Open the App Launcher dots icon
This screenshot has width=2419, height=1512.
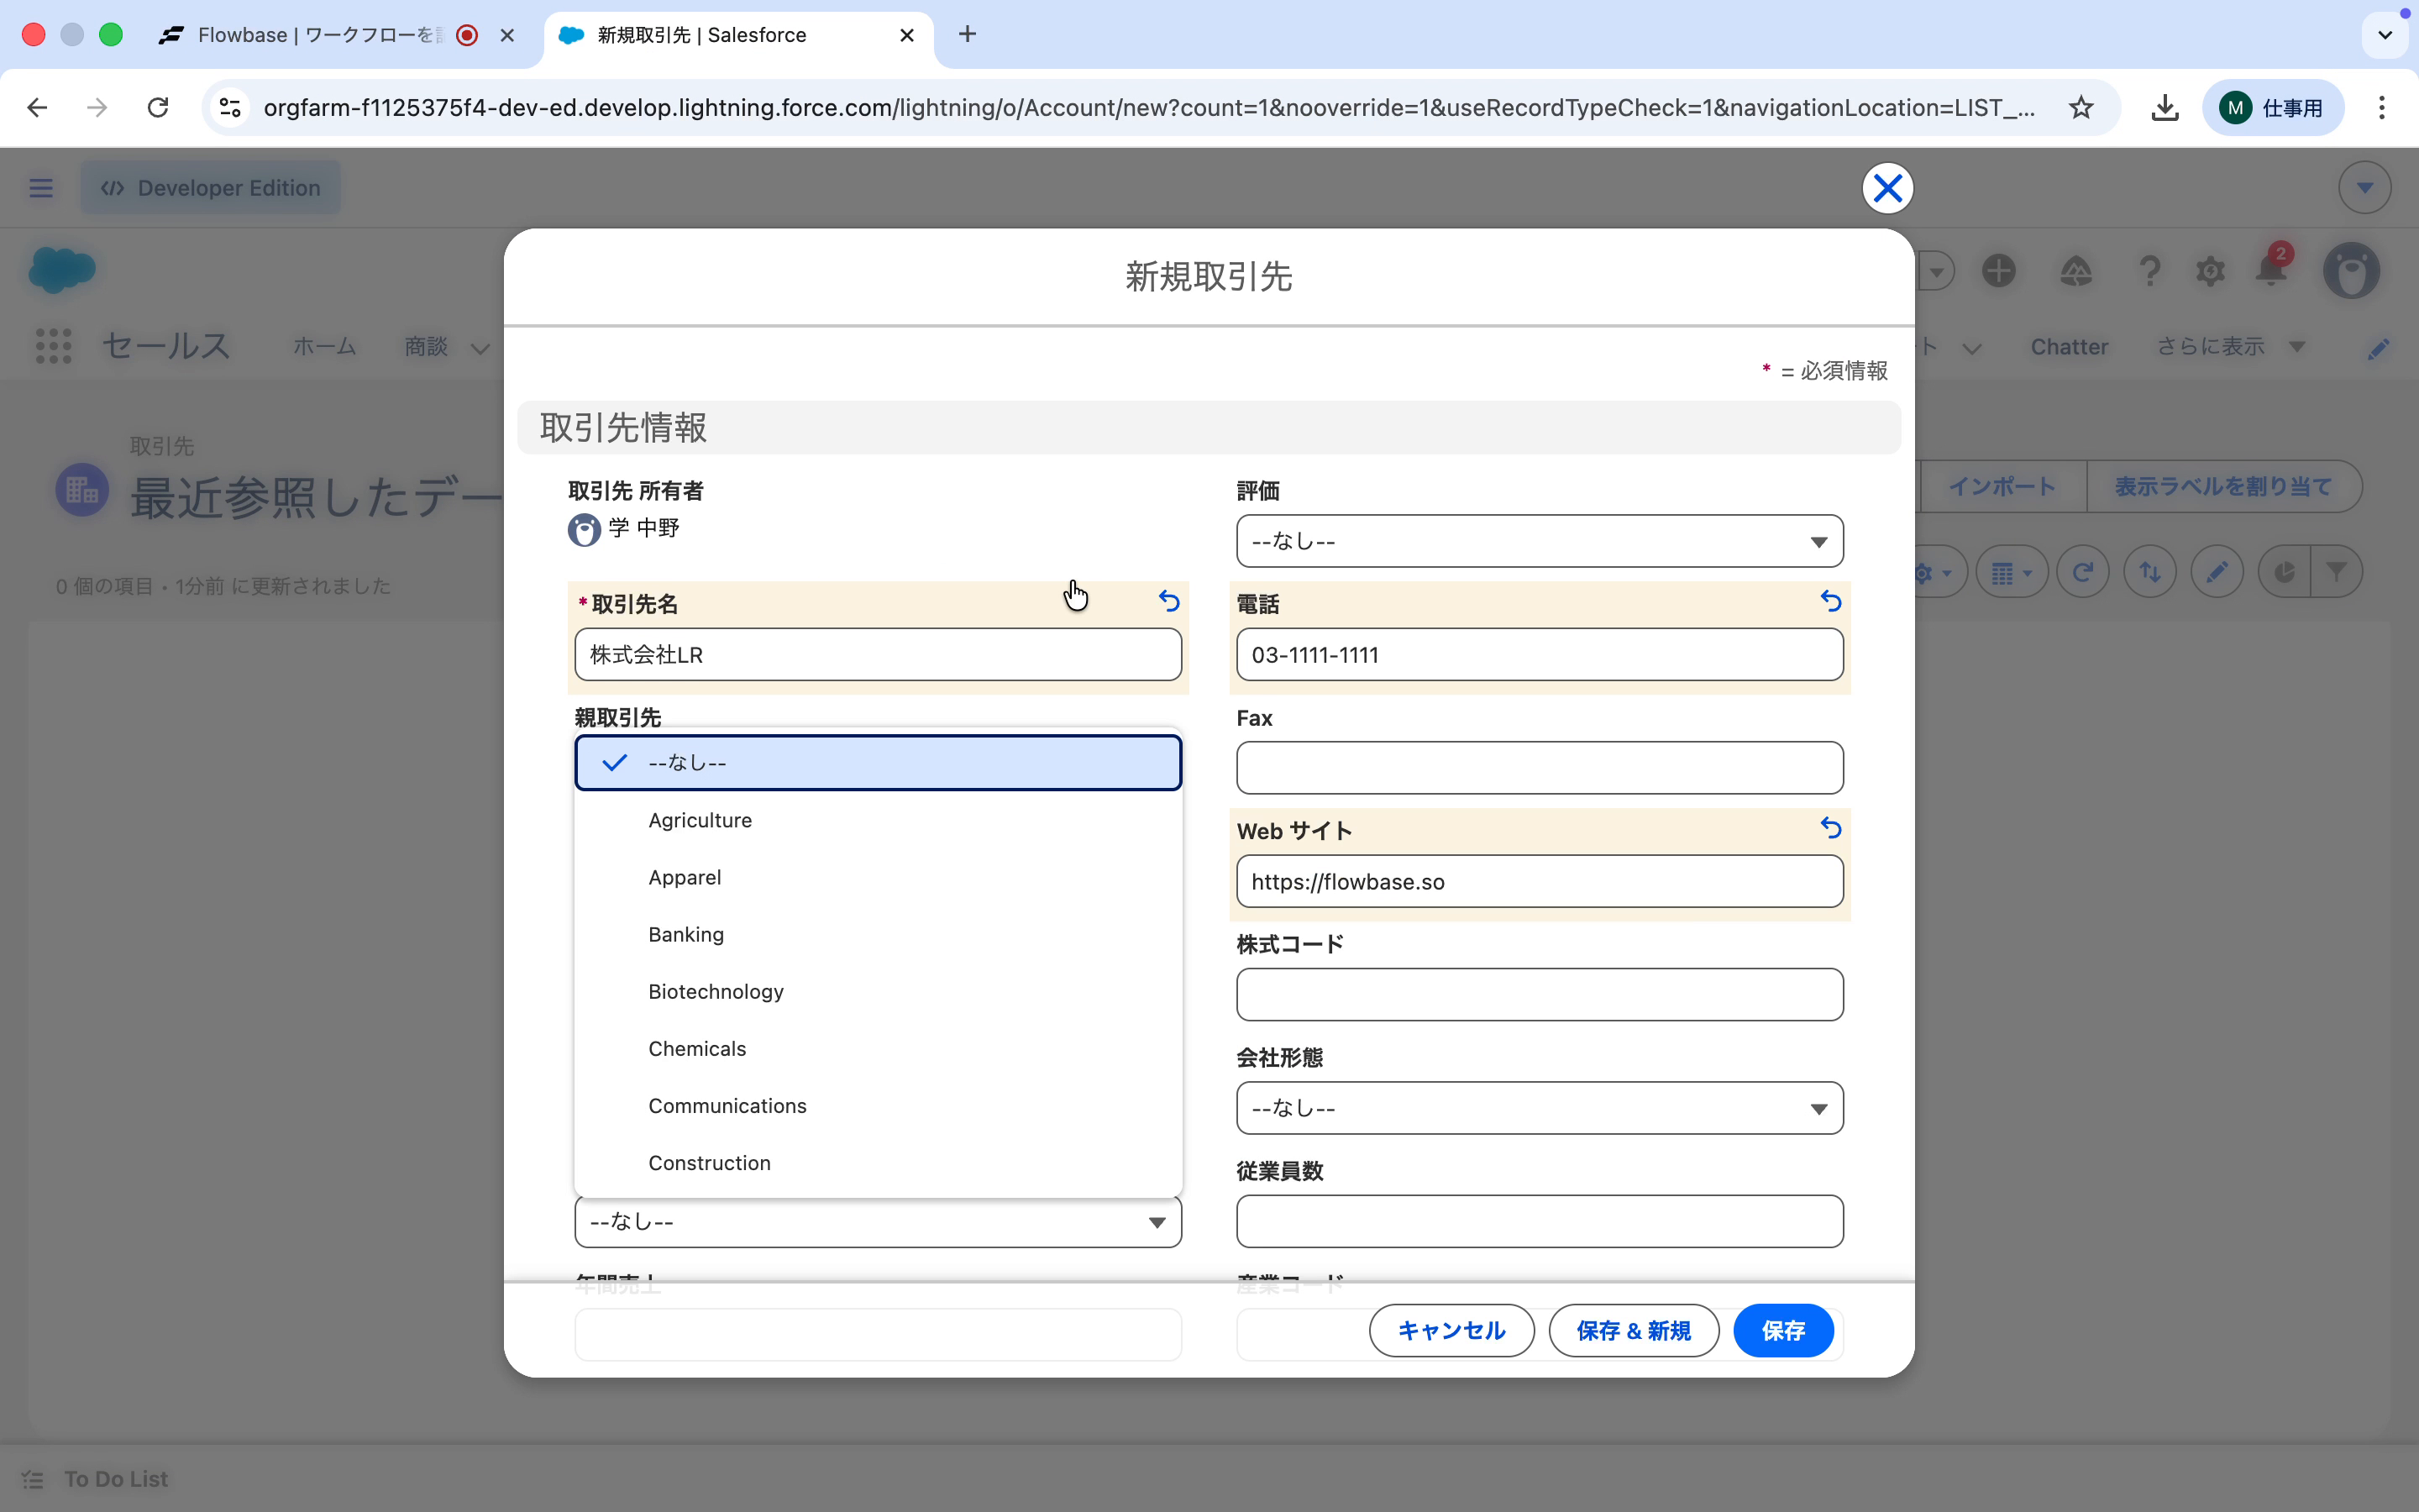[x=53, y=346]
